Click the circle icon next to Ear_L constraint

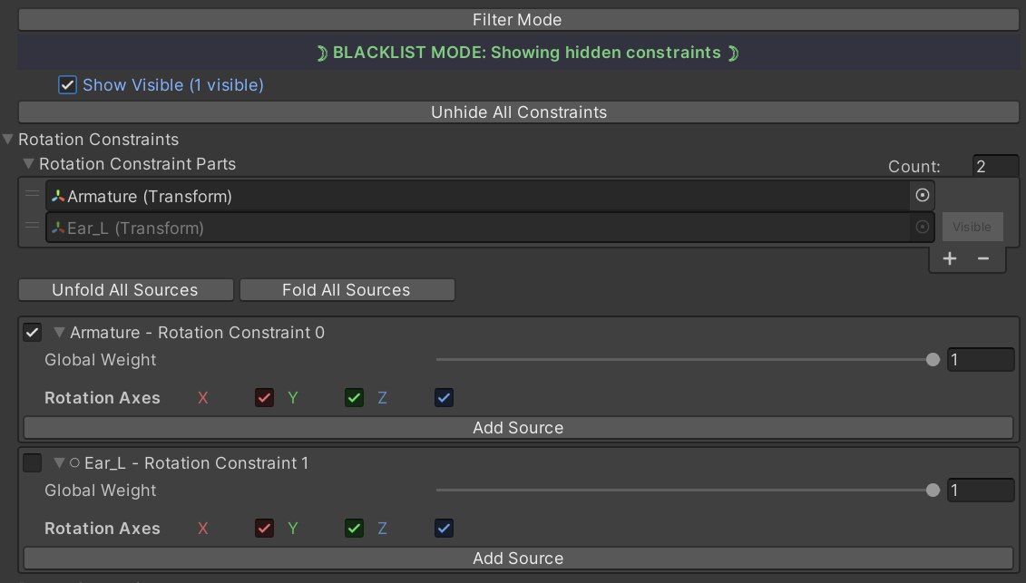click(74, 463)
